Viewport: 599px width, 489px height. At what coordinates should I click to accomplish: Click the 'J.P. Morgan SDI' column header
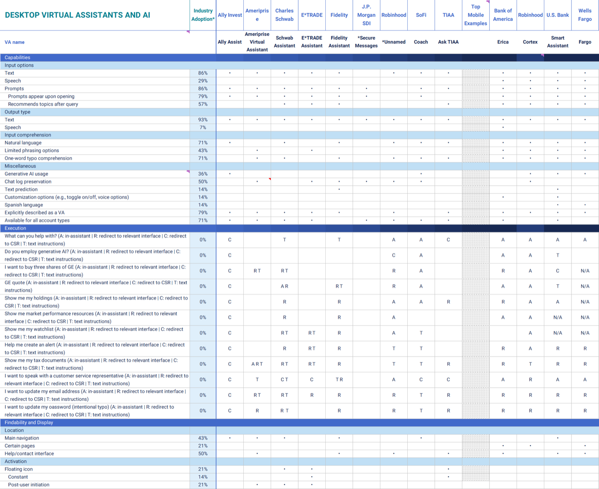click(366, 15)
